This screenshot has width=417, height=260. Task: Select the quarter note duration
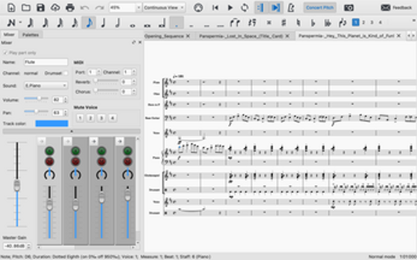(x=103, y=22)
